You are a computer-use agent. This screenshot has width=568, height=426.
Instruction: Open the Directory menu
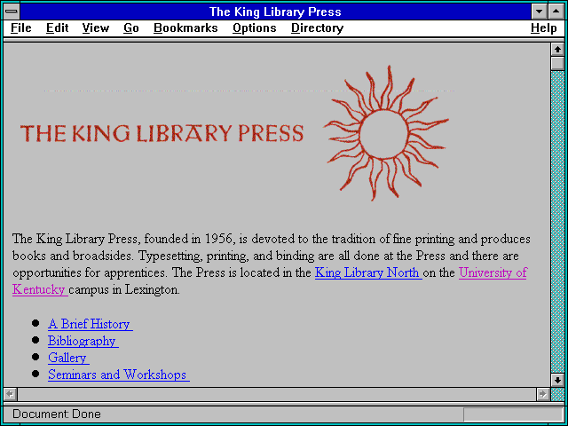[317, 28]
